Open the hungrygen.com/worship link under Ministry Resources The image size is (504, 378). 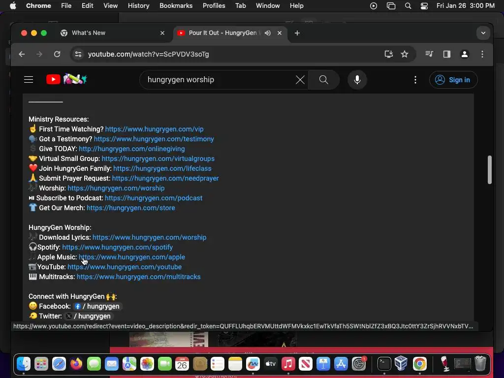pyautogui.click(x=116, y=188)
